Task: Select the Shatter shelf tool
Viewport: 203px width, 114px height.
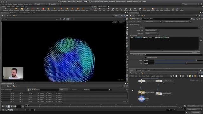Action: click(130, 9)
